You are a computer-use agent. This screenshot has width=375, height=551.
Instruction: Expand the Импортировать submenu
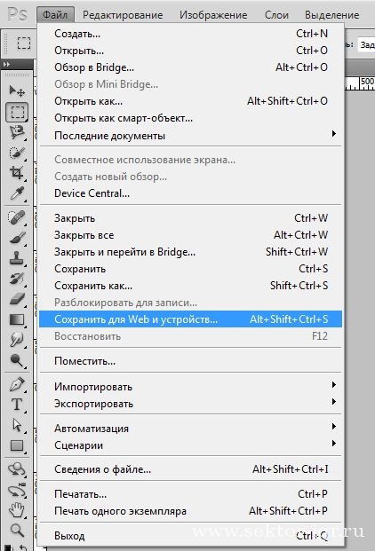(x=190, y=387)
